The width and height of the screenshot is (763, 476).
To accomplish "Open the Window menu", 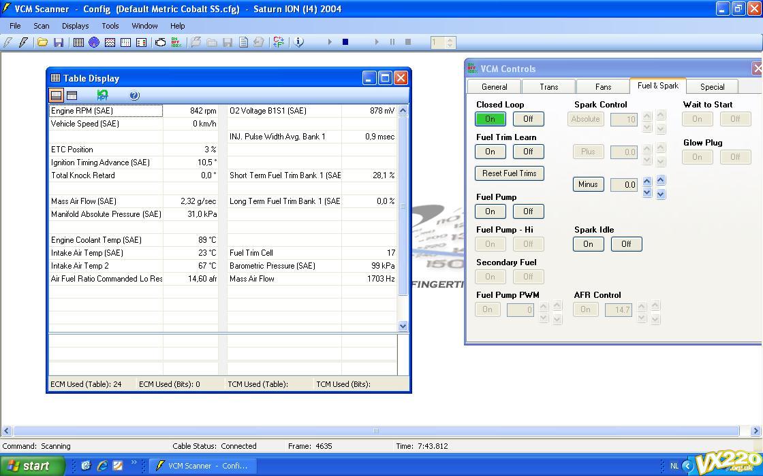I will pyautogui.click(x=144, y=26).
